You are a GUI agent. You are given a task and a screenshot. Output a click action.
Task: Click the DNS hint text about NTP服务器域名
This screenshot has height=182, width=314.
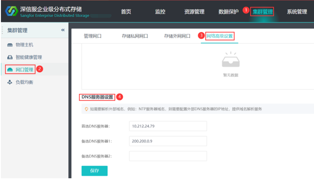click(176, 109)
